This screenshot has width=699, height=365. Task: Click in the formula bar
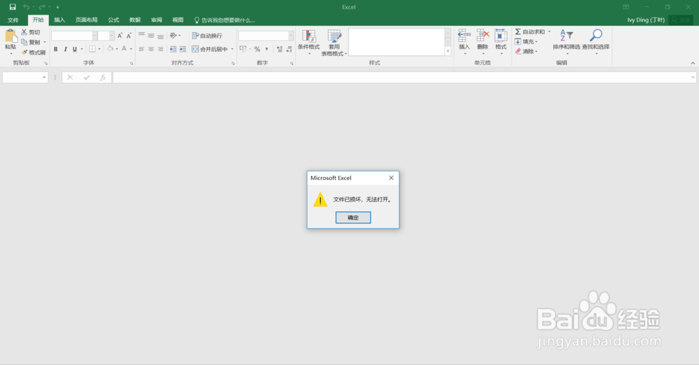(401, 77)
